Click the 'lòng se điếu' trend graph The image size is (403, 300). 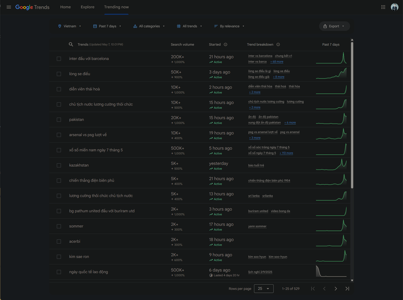[331, 74]
